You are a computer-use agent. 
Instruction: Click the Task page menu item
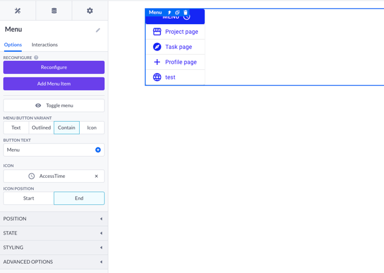(175, 47)
